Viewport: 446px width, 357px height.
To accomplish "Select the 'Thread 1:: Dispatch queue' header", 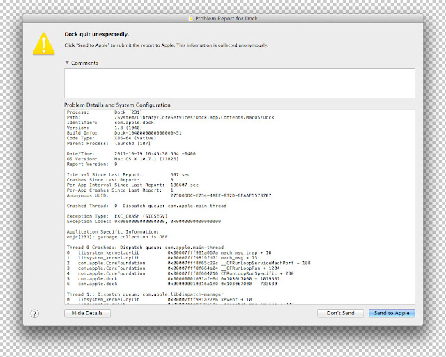I will pos(145,294).
